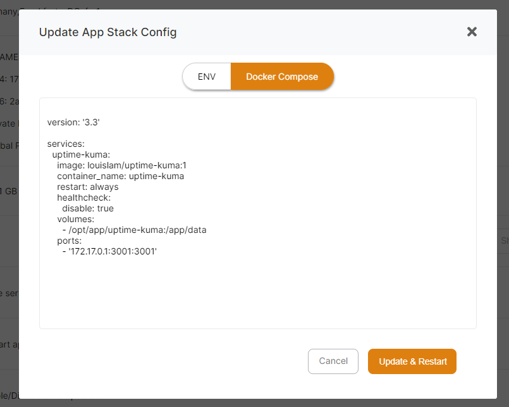The image size is (509, 407).
Task: Click the 'volumes:' line
Action: (75, 219)
